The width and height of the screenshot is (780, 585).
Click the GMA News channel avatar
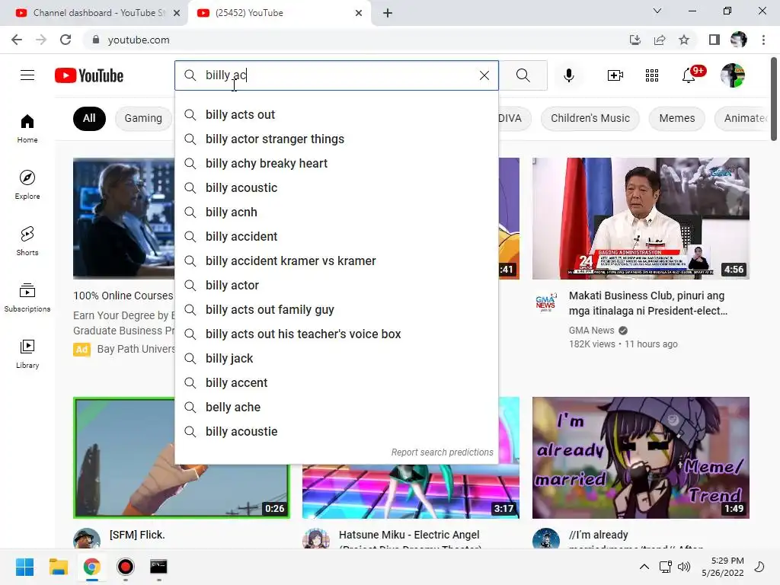click(545, 302)
